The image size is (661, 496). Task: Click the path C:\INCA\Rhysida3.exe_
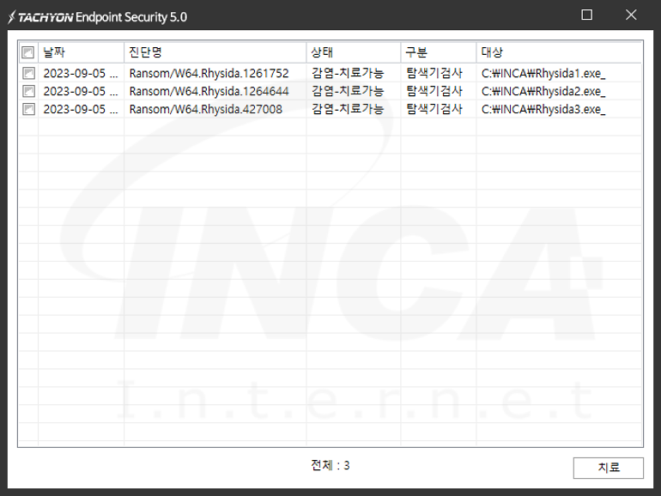coord(543,109)
